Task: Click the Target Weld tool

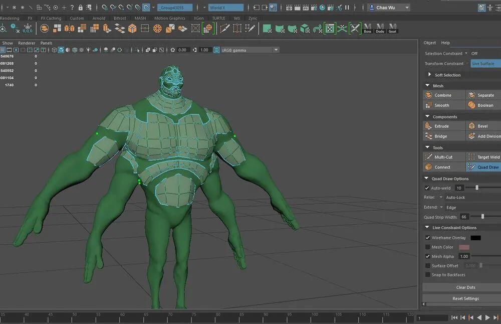Action: click(x=484, y=157)
